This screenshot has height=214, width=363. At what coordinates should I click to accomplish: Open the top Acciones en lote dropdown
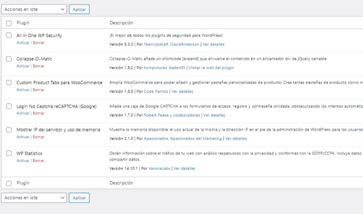coord(34,9)
